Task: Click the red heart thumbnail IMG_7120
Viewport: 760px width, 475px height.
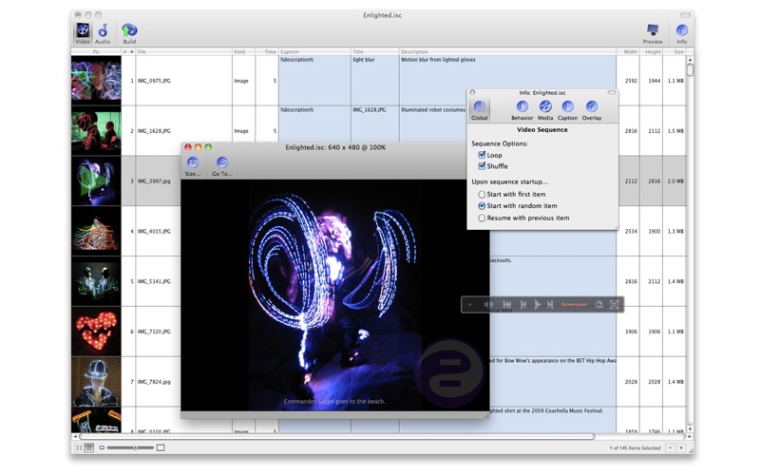Action: coord(96,332)
